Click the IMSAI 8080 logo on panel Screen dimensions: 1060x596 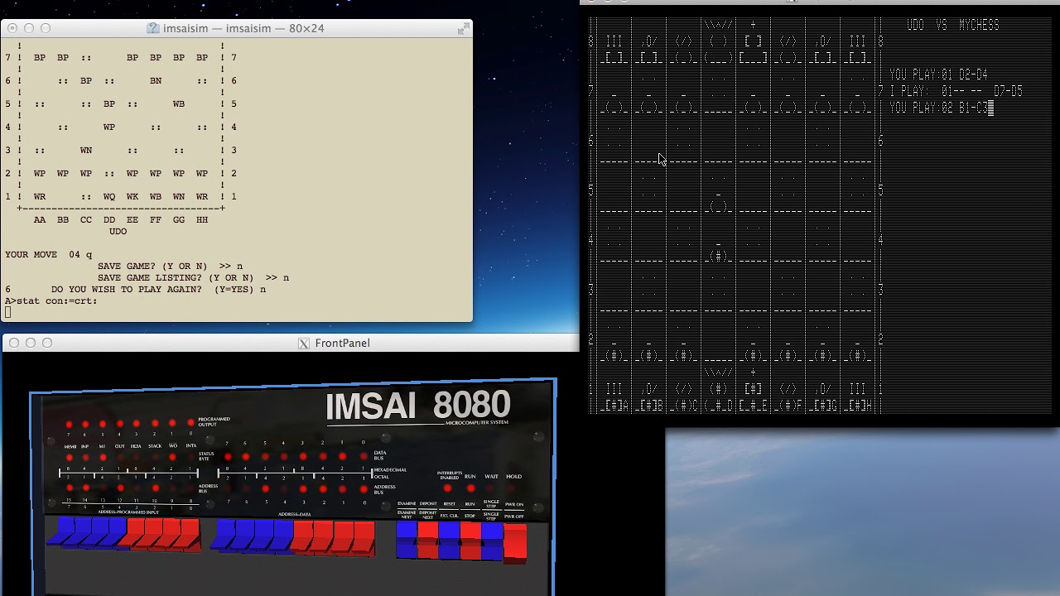tap(417, 406)
